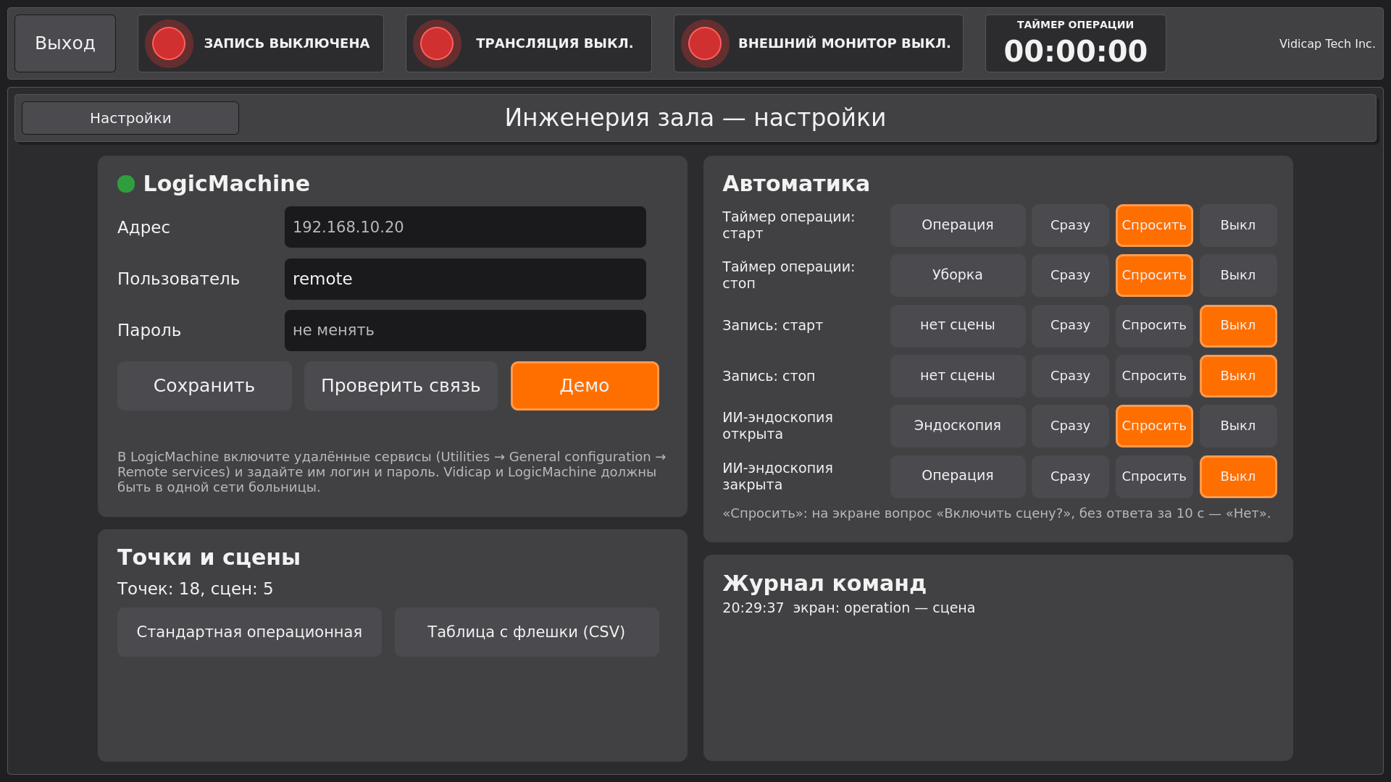Toggle the Демо mode button
1391x782 pixels.
[x=585, y=386]
